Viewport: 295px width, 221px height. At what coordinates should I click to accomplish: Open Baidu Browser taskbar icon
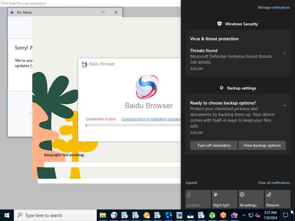tap(114, 215)
